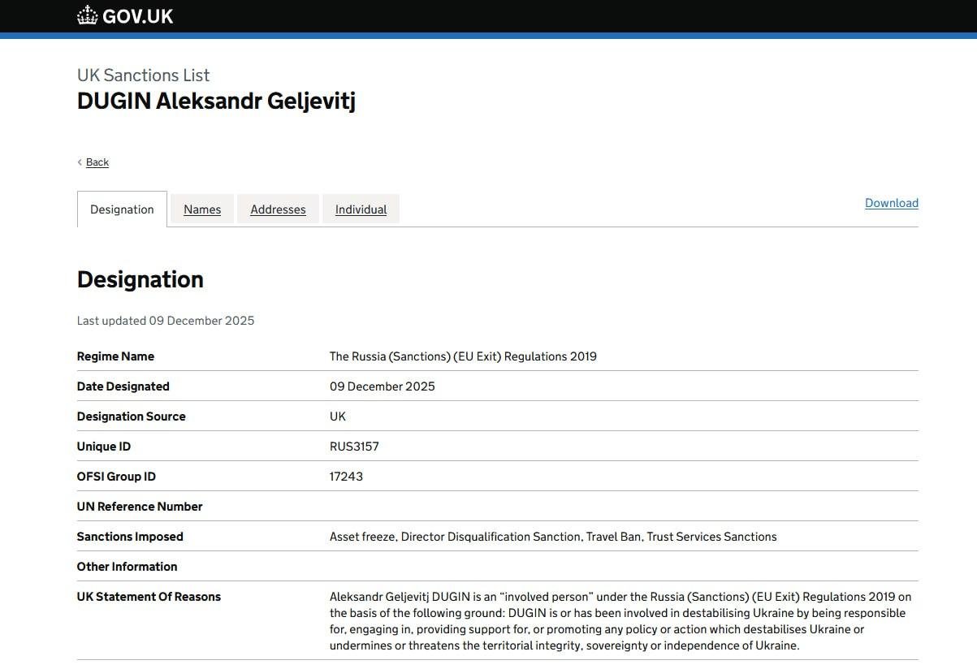Click the UK Sanctions List caption
The image size is (977, 669).
pyautogui.click(x=143, y=76)
